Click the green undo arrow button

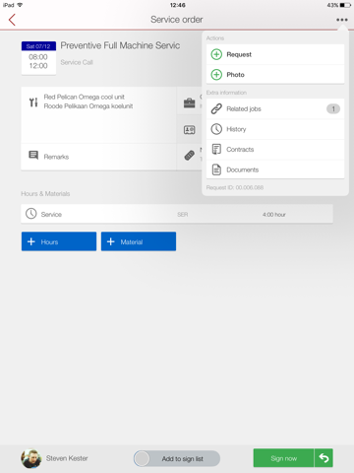324,458
